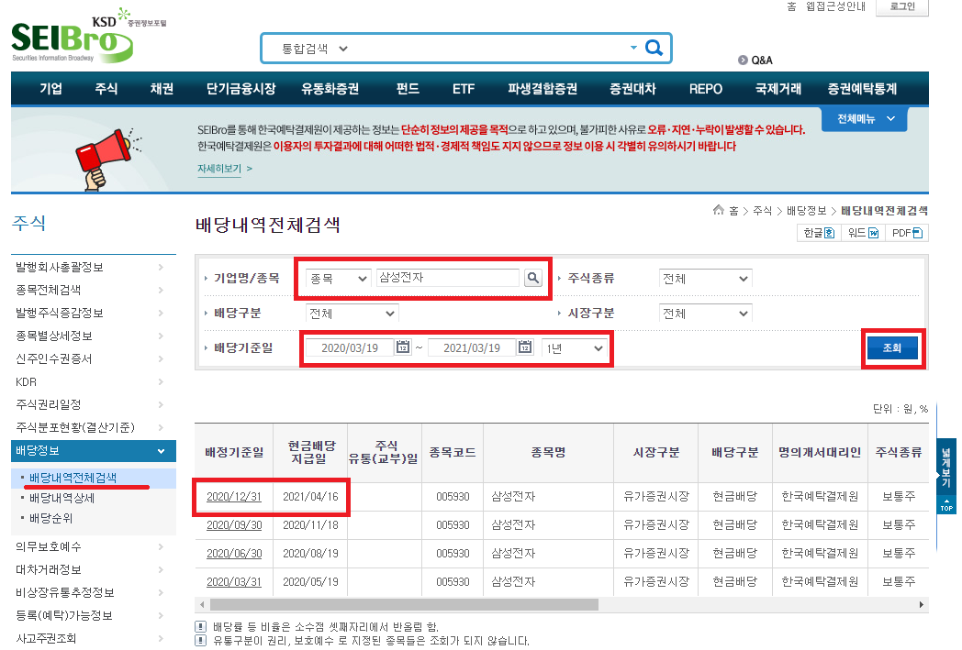This screenshot has height=650, width=962.
Task: Click scrollbar right arrow under table
Action: [922, 605]
